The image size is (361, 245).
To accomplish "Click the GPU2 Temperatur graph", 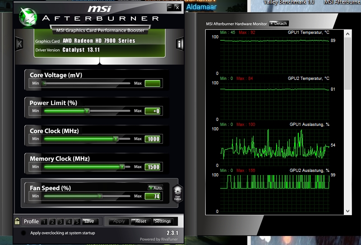I will (274, 102).
